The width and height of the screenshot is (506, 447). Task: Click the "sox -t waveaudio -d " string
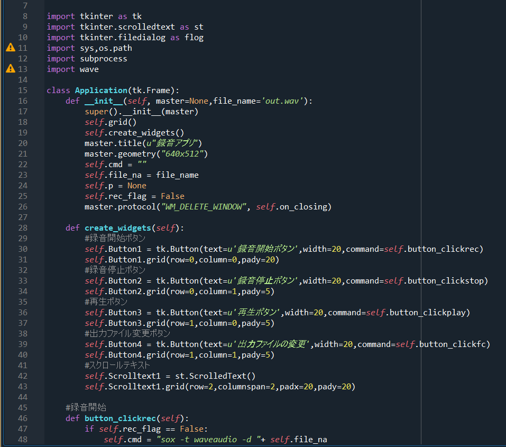(x=208, y=440)
